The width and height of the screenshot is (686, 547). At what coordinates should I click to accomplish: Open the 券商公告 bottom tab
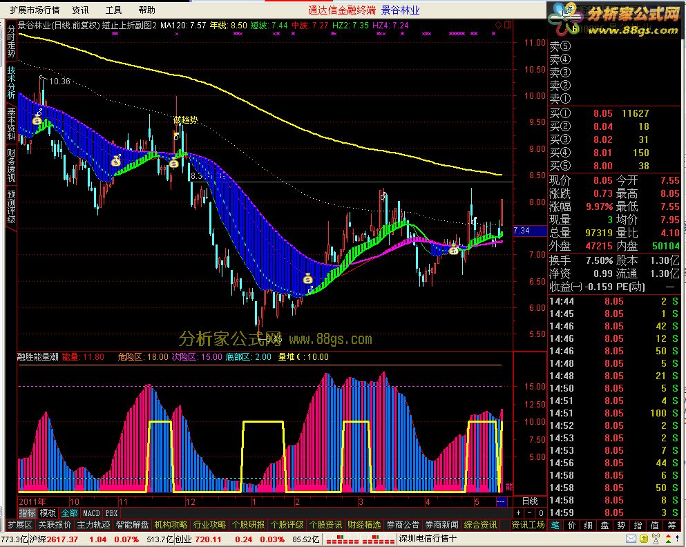(403, 524)
